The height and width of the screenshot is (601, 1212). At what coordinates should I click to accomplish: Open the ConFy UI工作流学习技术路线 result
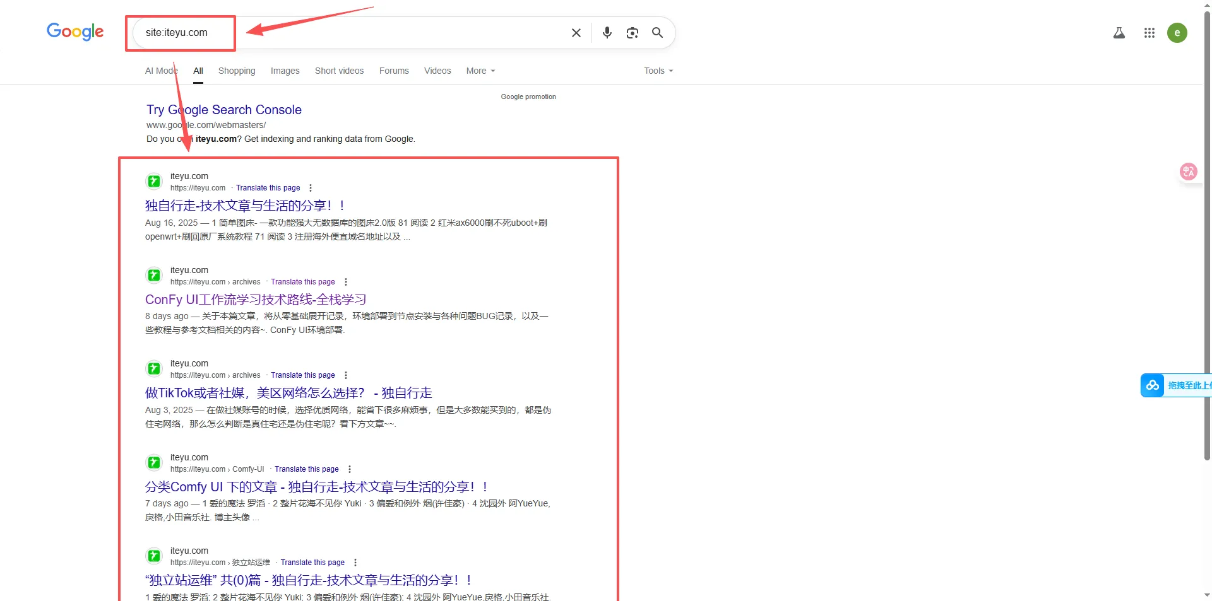(x=256, y=300)
